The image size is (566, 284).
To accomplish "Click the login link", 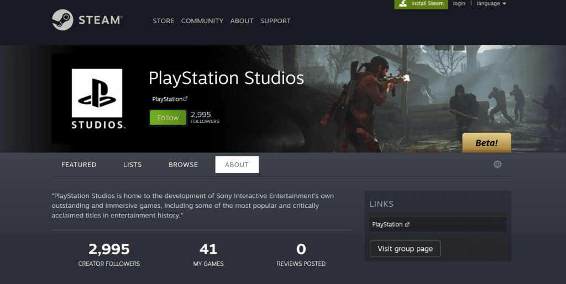I will (x=459, y=4).
